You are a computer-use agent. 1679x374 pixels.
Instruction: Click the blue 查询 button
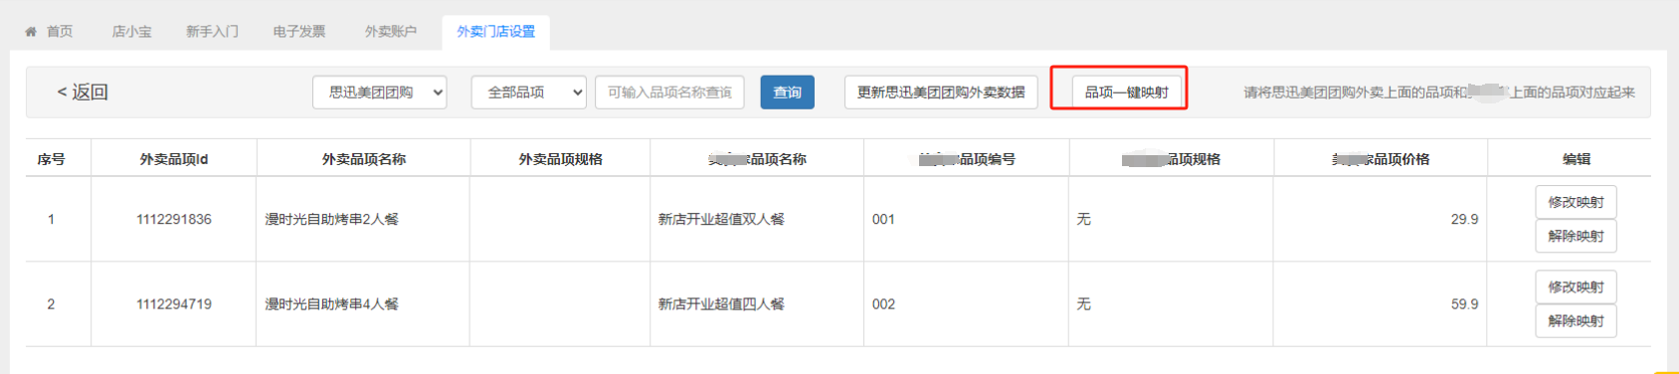pos(788,93)
